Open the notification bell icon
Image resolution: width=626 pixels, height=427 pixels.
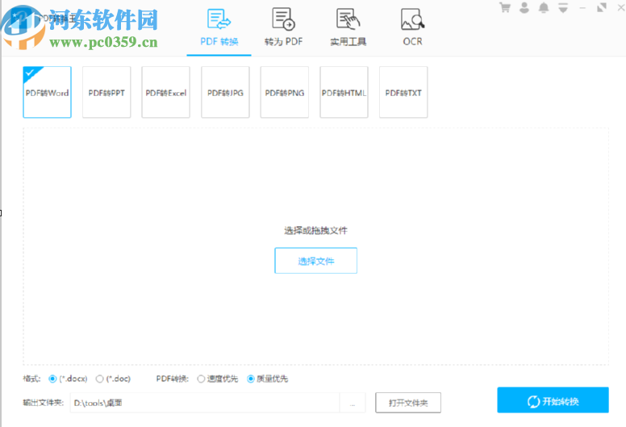[545, 8]
